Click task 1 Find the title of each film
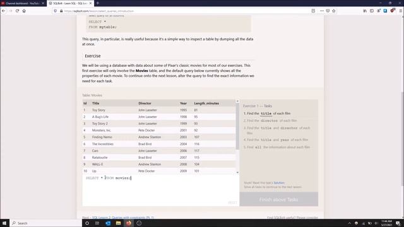 (x=267, y=113)
